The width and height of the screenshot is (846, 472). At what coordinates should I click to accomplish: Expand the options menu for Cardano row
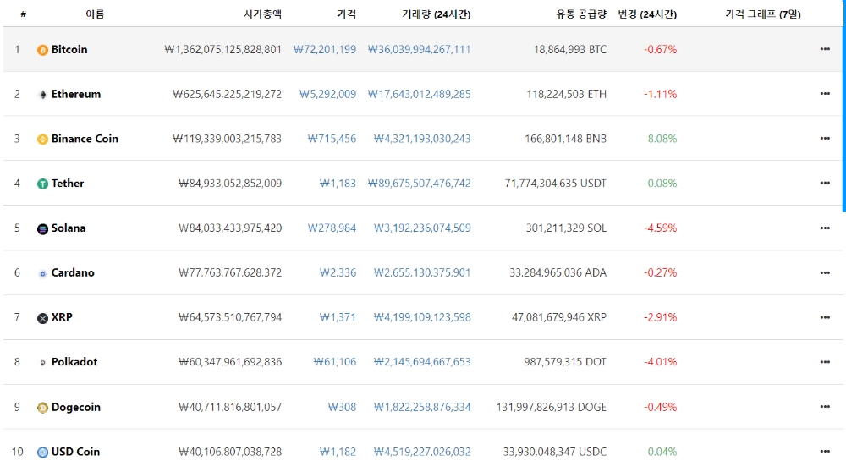click(825, 273)
